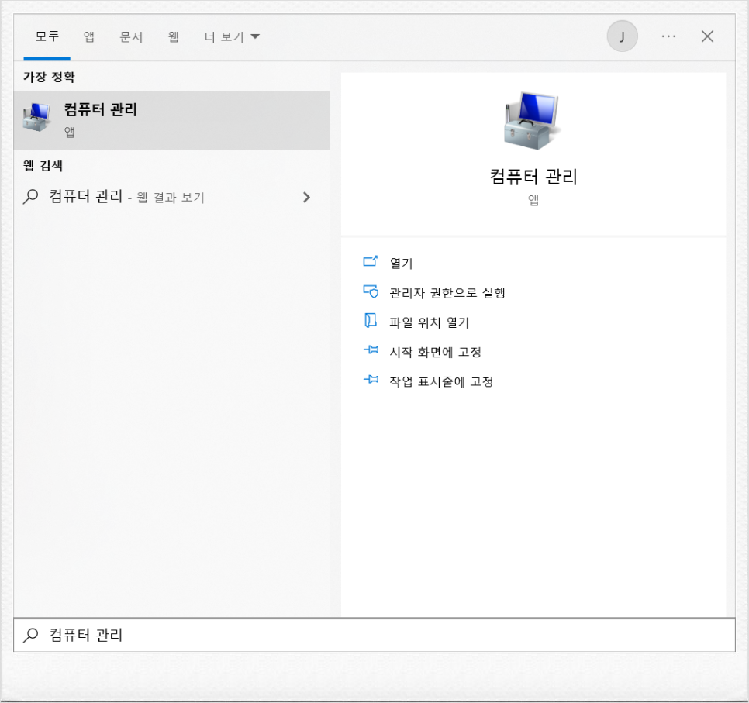
Task: Expand web results with the chevron arrow
Action: pyautogui.click(x=307, y=197)
